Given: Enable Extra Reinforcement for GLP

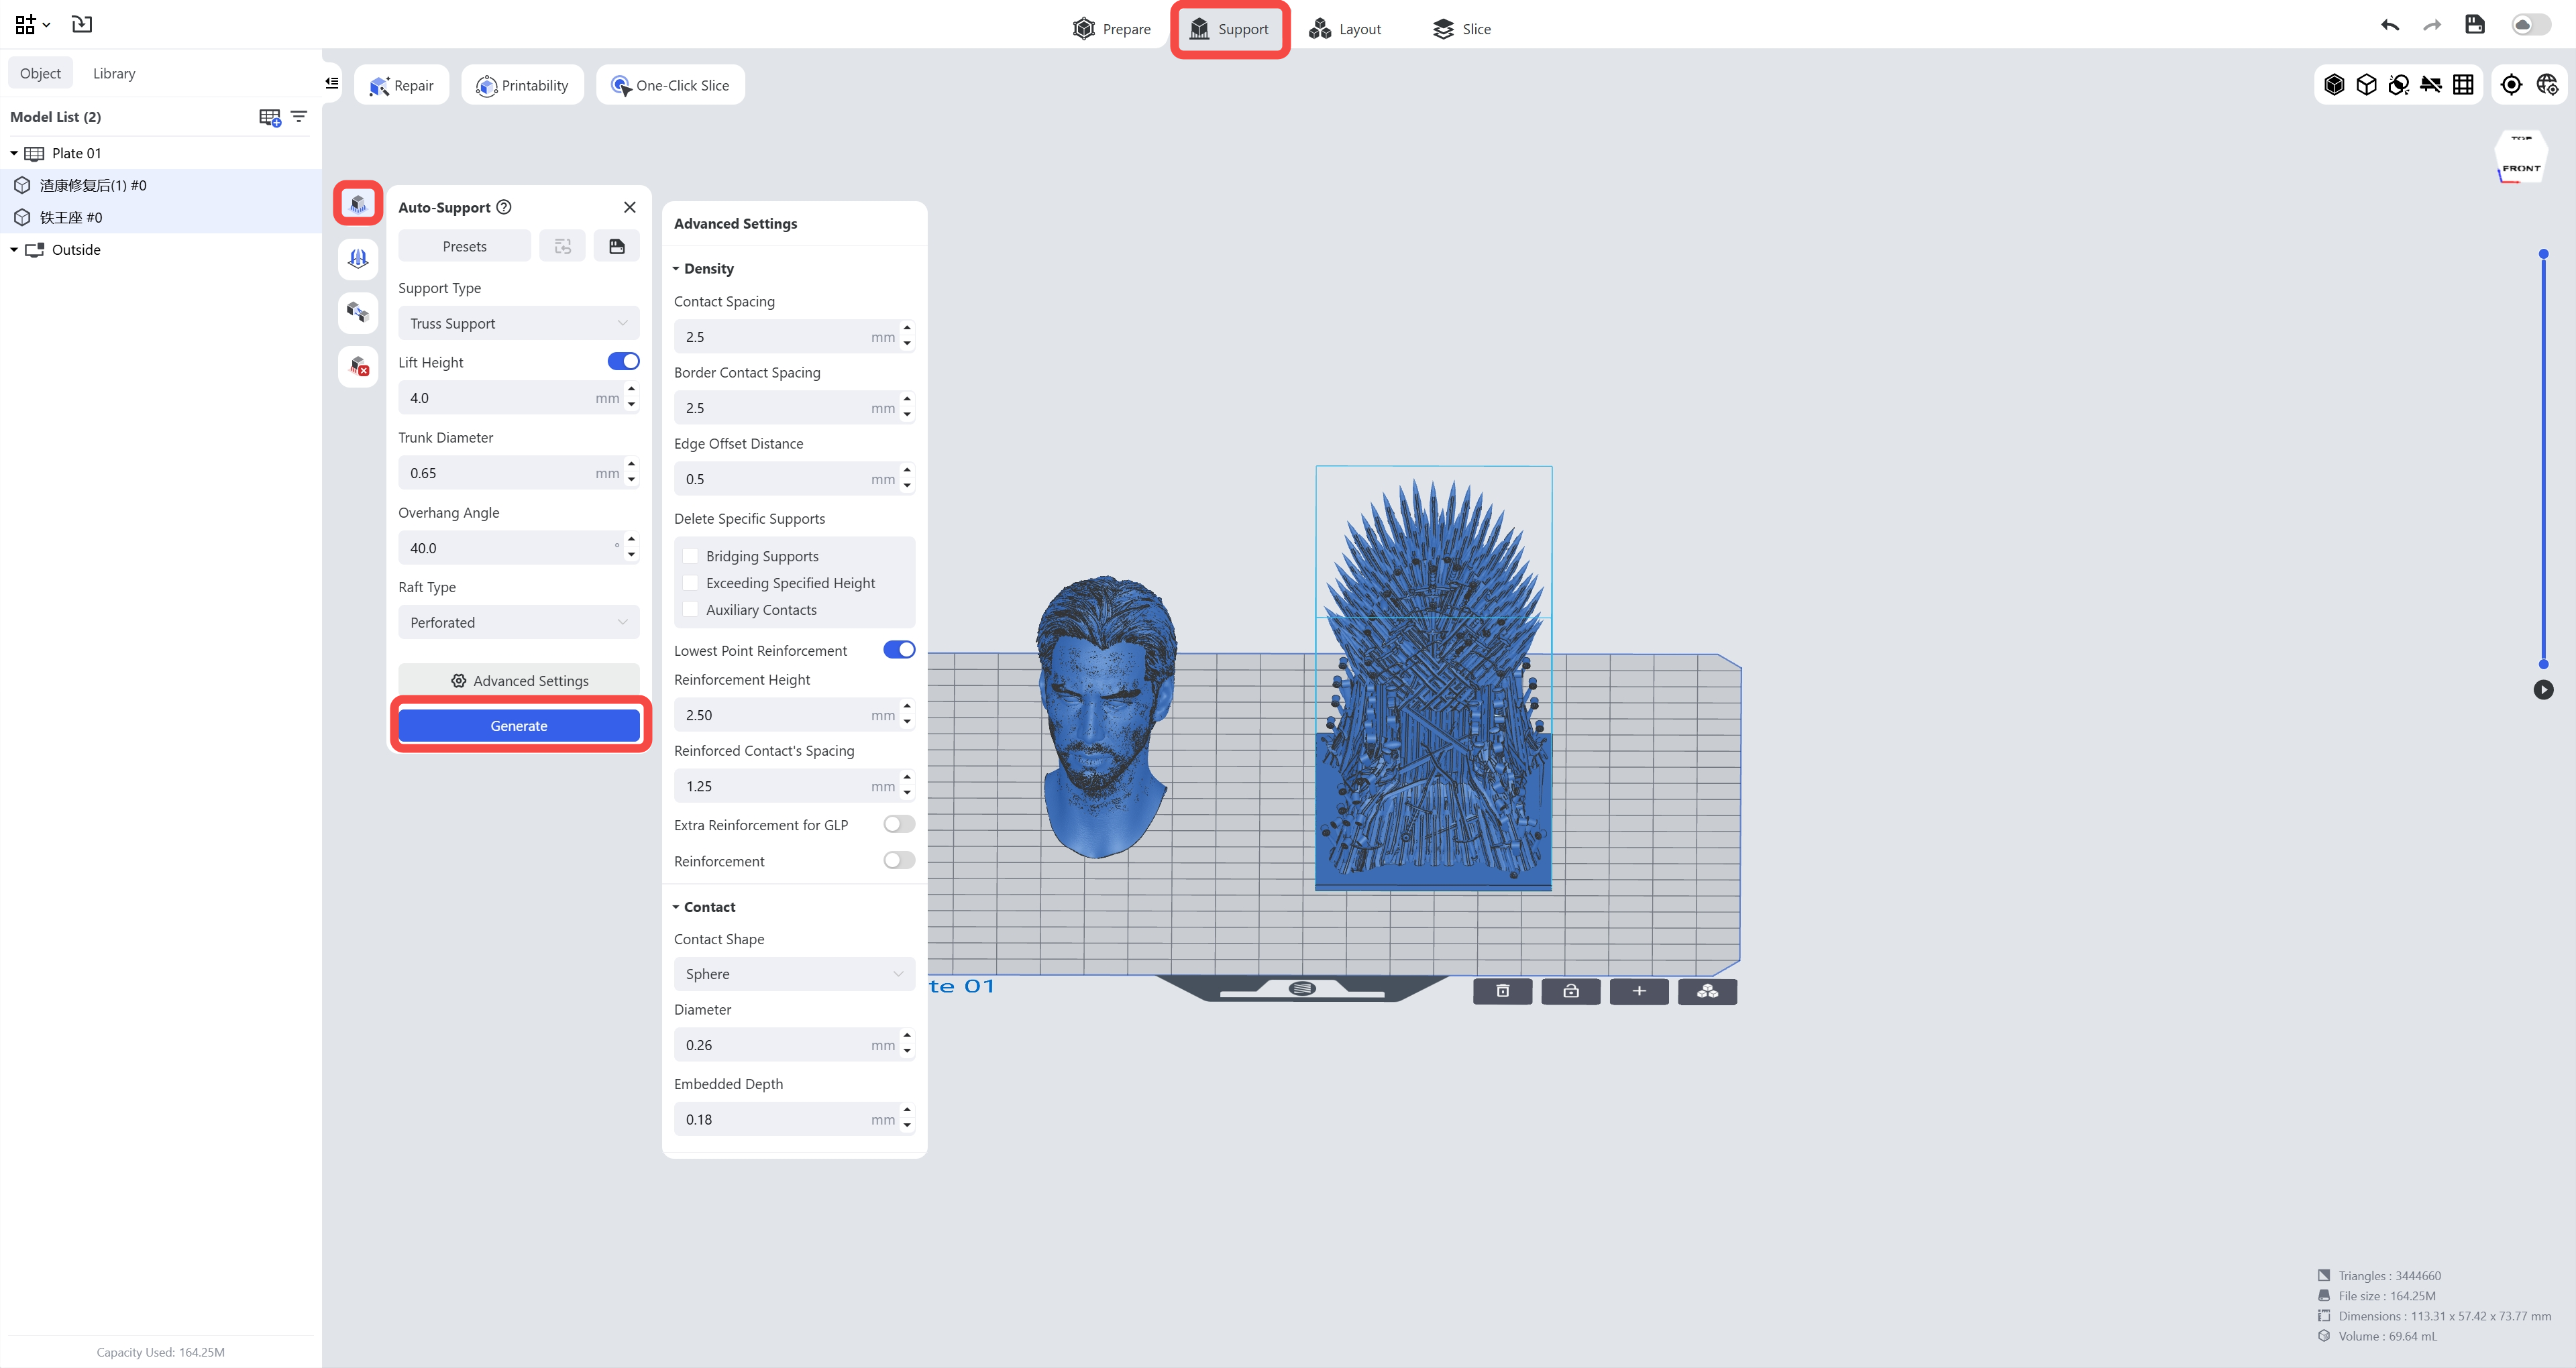Looking at the screenshot, I should click(899, 824).
